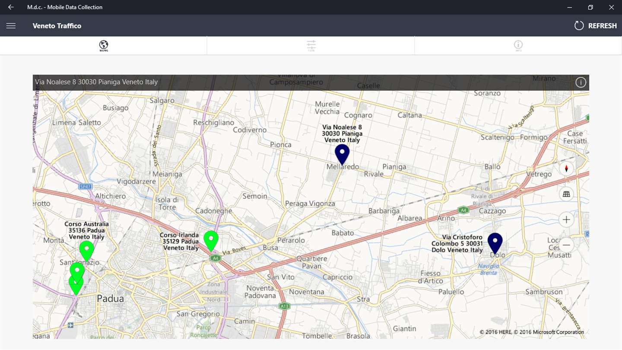Click the "Scaltenigo" map label
Screen dimensions: 622x350
[x=498, y=137]
